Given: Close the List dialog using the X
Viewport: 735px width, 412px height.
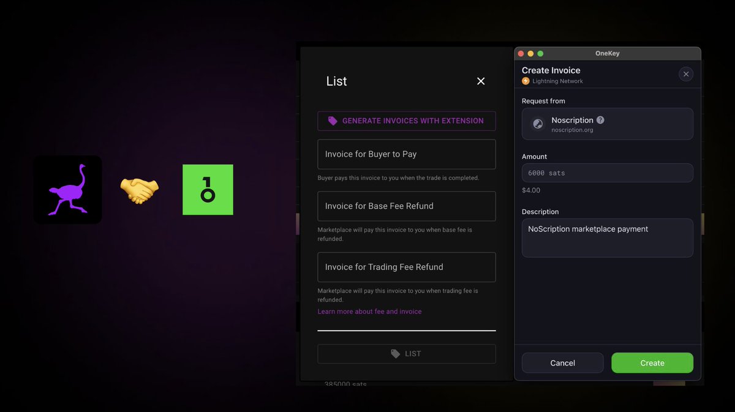Looking at the screenshot, I should 481,81.
